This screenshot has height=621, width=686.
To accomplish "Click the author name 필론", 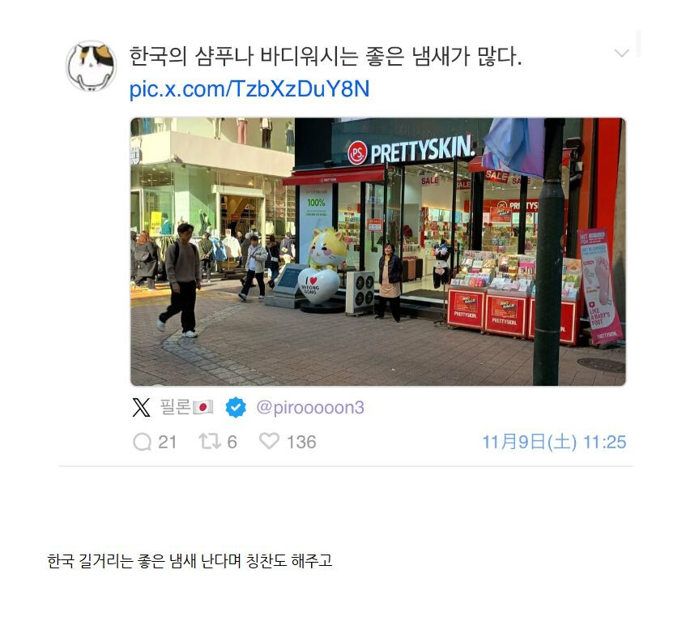I will click(x=175, y=407).
